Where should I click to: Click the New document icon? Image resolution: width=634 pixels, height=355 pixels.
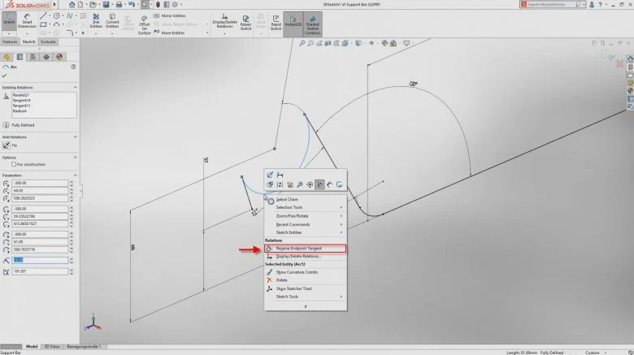80,4
